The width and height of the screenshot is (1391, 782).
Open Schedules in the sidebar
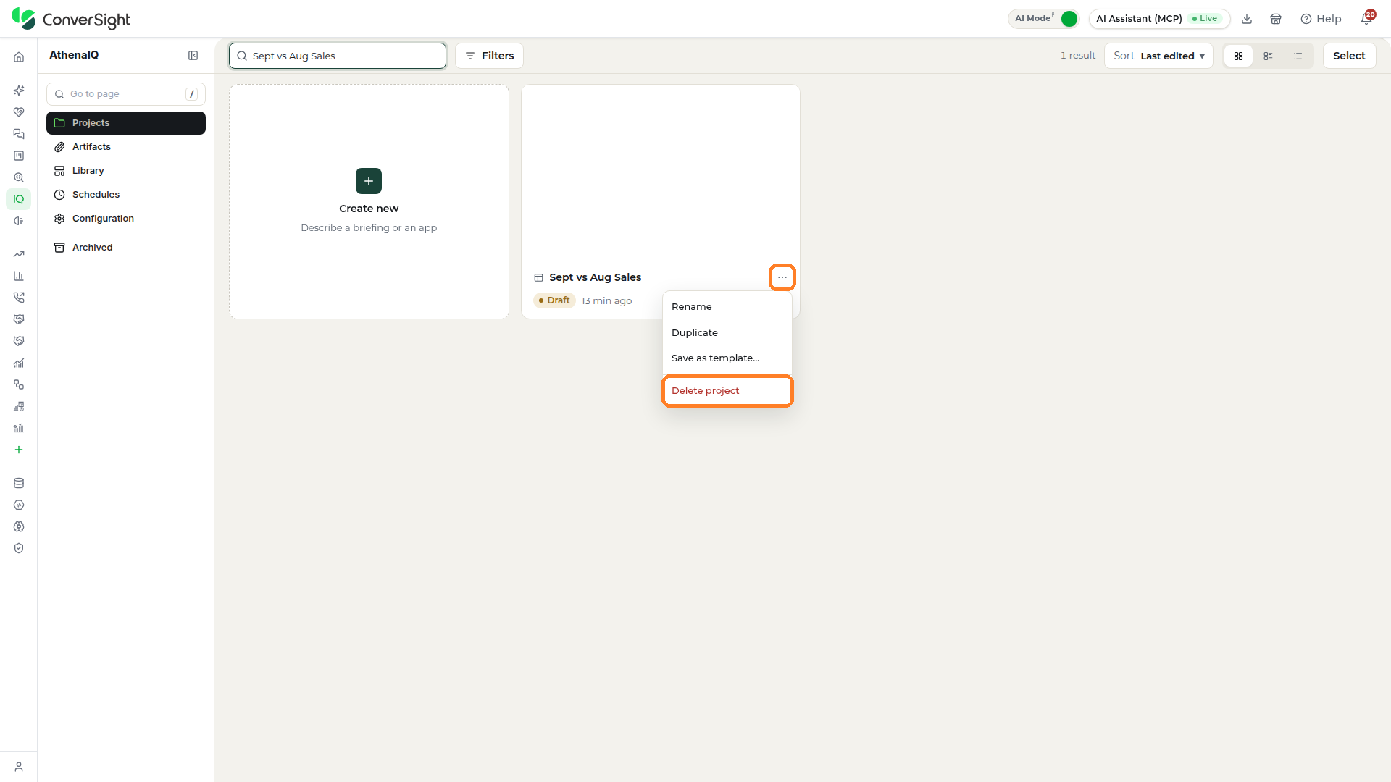pos(126,195)
